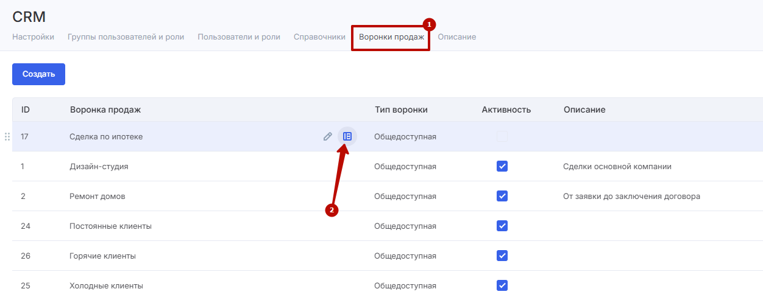Select the Воронки продаж tab

(391, 37)
